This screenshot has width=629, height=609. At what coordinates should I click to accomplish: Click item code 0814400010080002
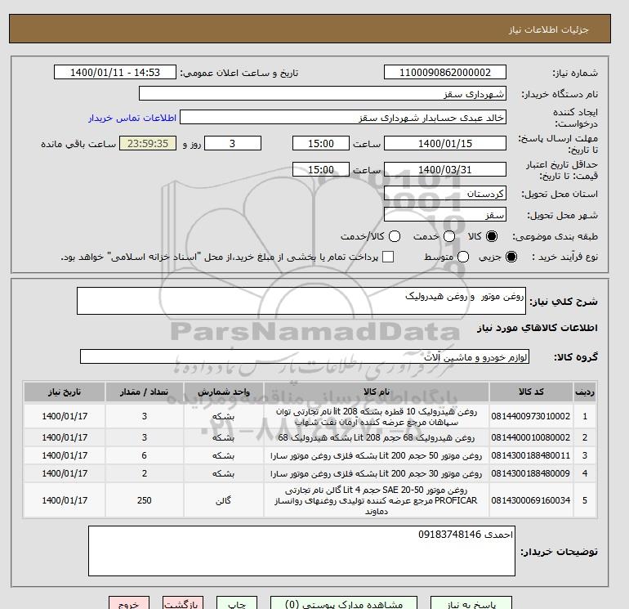click(x=531, y=437)
